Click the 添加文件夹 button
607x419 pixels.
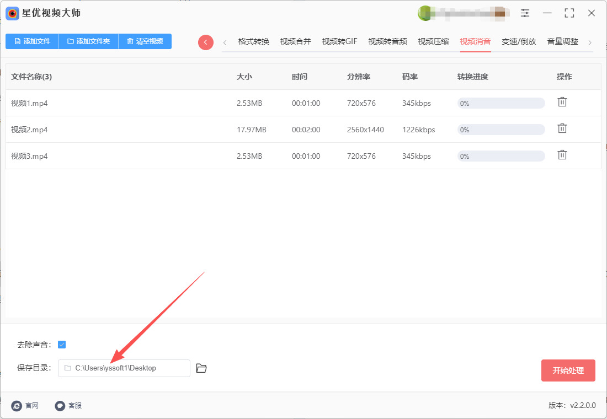click(88, 41)
